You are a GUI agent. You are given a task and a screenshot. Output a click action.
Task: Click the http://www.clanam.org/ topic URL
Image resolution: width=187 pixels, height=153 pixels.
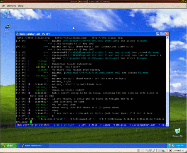(107, 38)
